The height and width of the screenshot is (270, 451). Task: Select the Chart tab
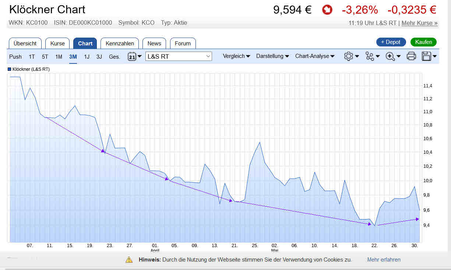[85, 43]
